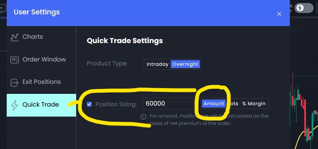Choose Amount as position sizing mode
The image size is (318, 149).
tap(214, 104)
